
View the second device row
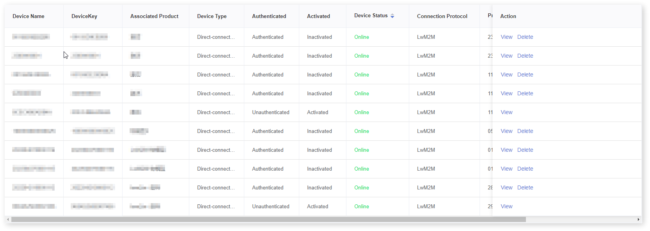(506, 56)
